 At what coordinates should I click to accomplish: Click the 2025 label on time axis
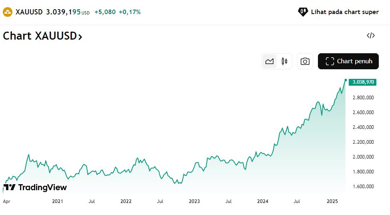click(333, 201)
